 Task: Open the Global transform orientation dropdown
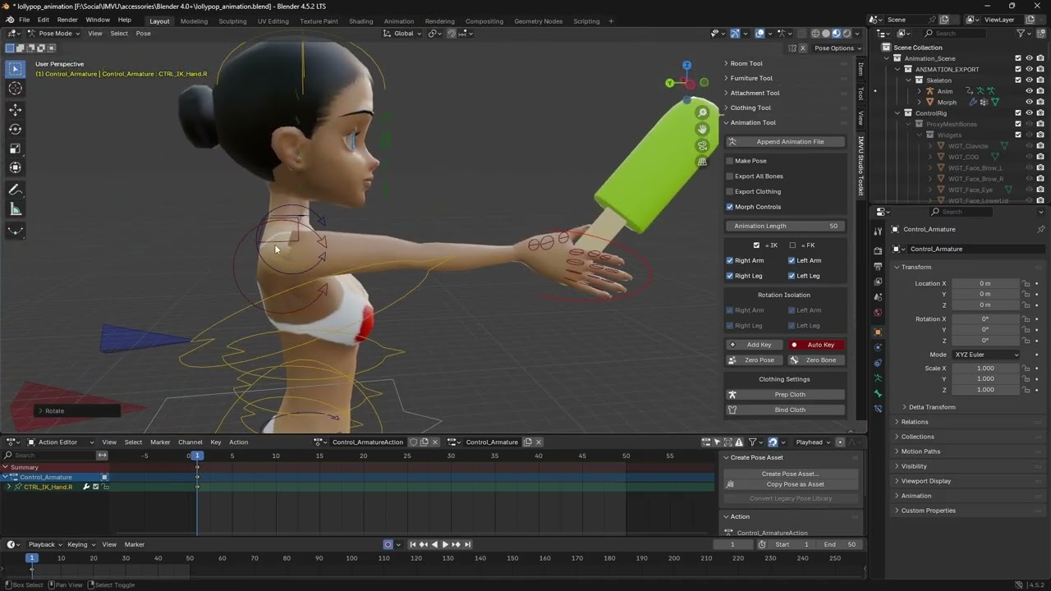click(403, 34)
